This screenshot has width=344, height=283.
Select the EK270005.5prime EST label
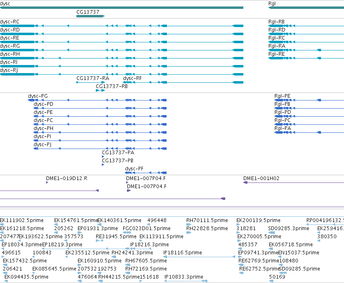(x=260, y=237)
